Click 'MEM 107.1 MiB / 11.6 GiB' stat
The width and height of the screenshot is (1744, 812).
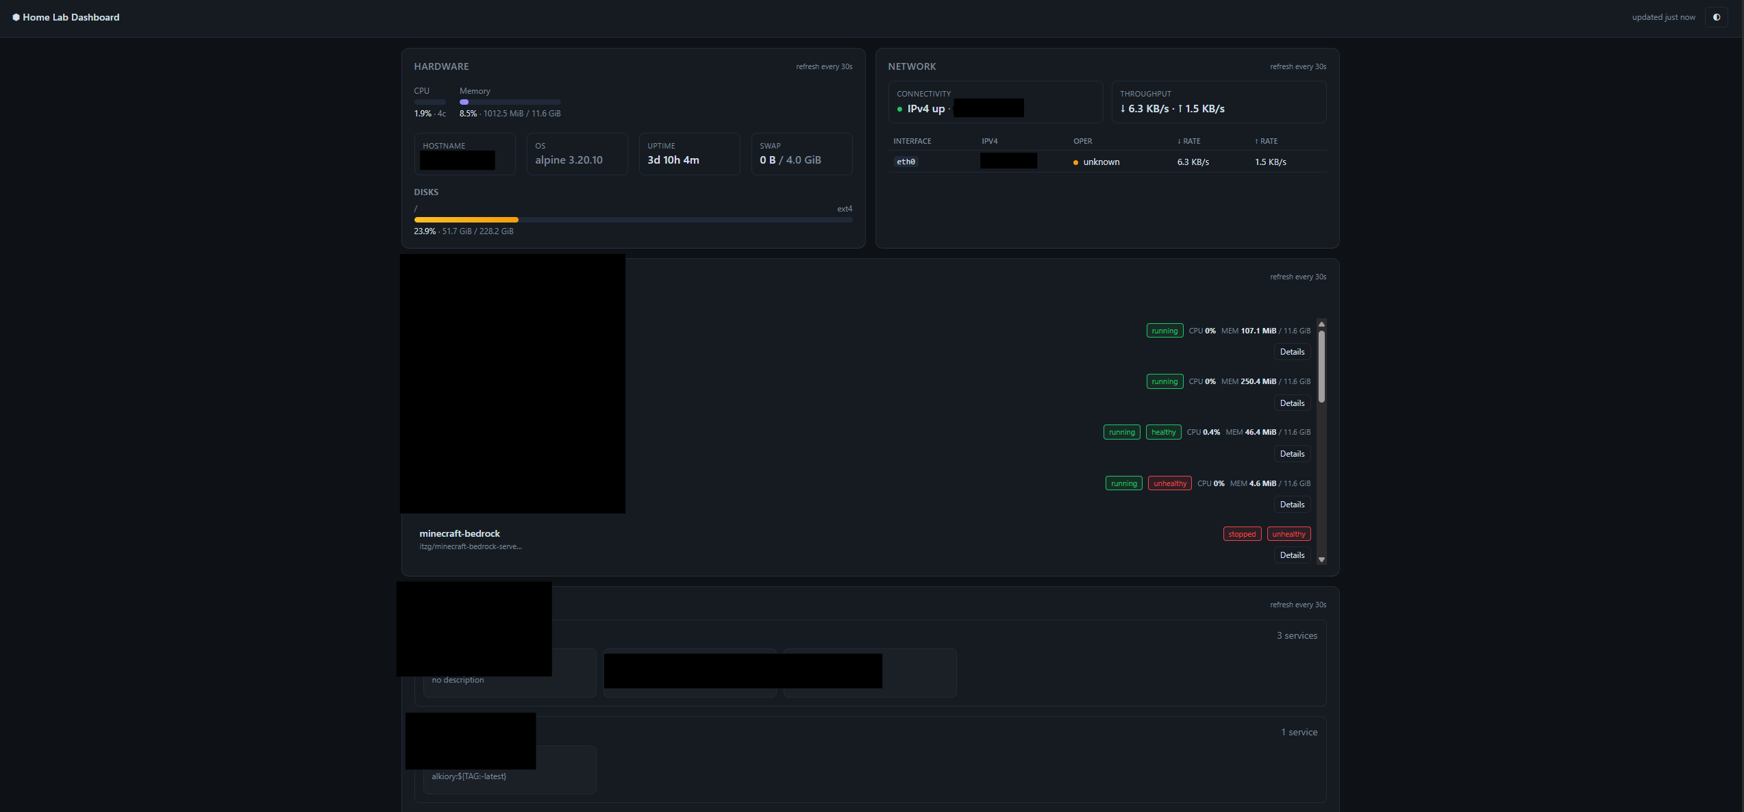pyautogui.click(x=1266, y=331)
